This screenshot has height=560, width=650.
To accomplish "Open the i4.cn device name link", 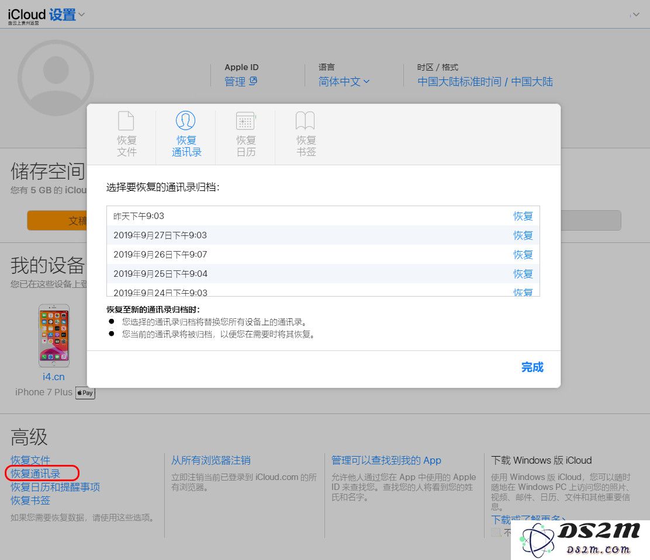I will [53, 377].
